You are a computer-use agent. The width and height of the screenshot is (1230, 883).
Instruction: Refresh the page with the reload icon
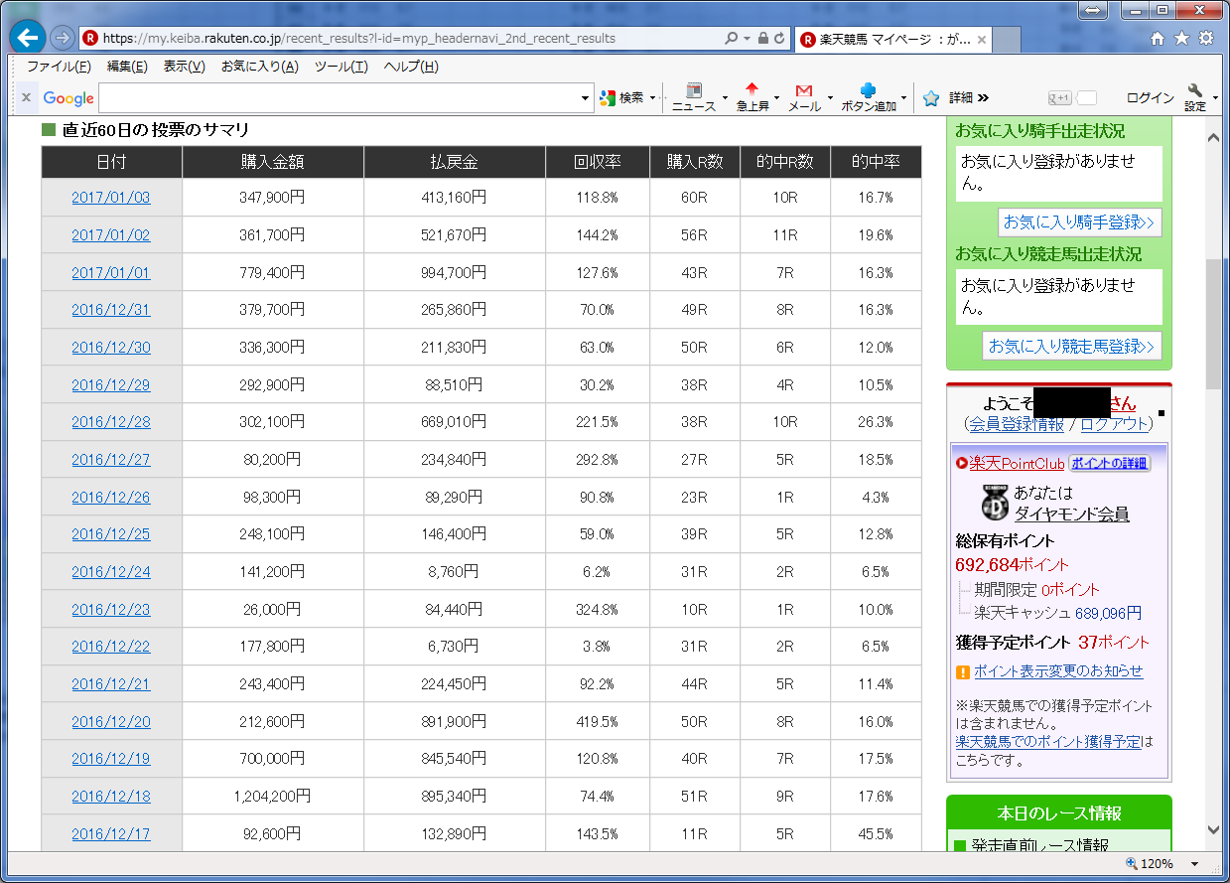click(779, 39)
